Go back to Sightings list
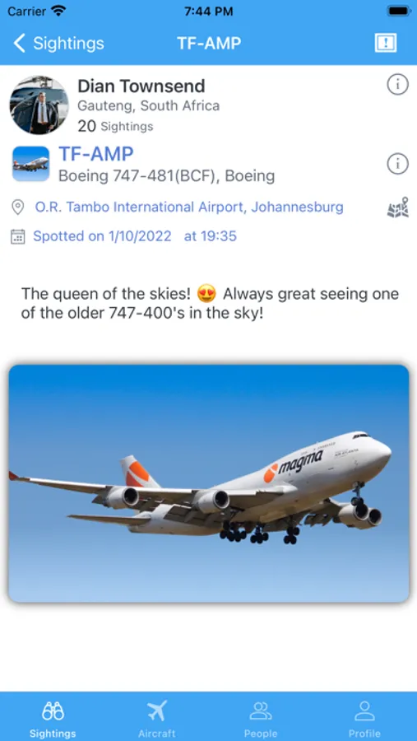Image resolution: width=417 pixels, height=741 pixels. (58, 43)
